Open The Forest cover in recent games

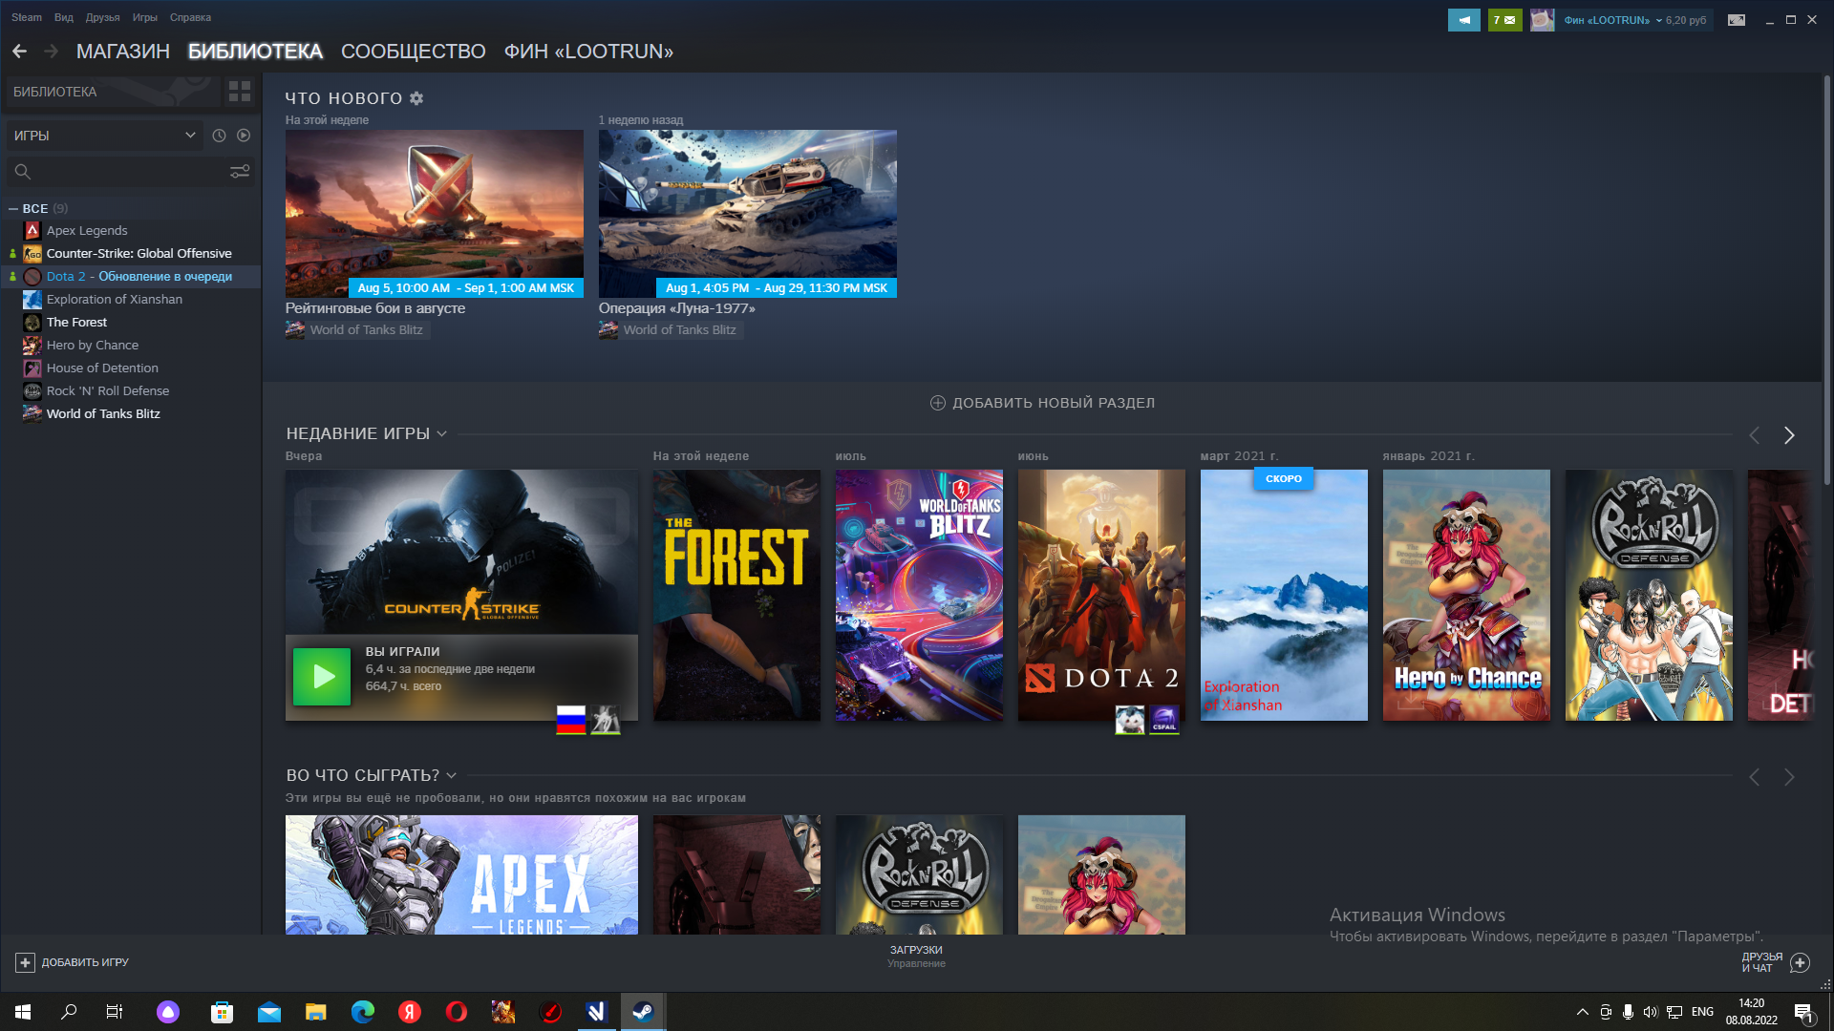[736, 595]
